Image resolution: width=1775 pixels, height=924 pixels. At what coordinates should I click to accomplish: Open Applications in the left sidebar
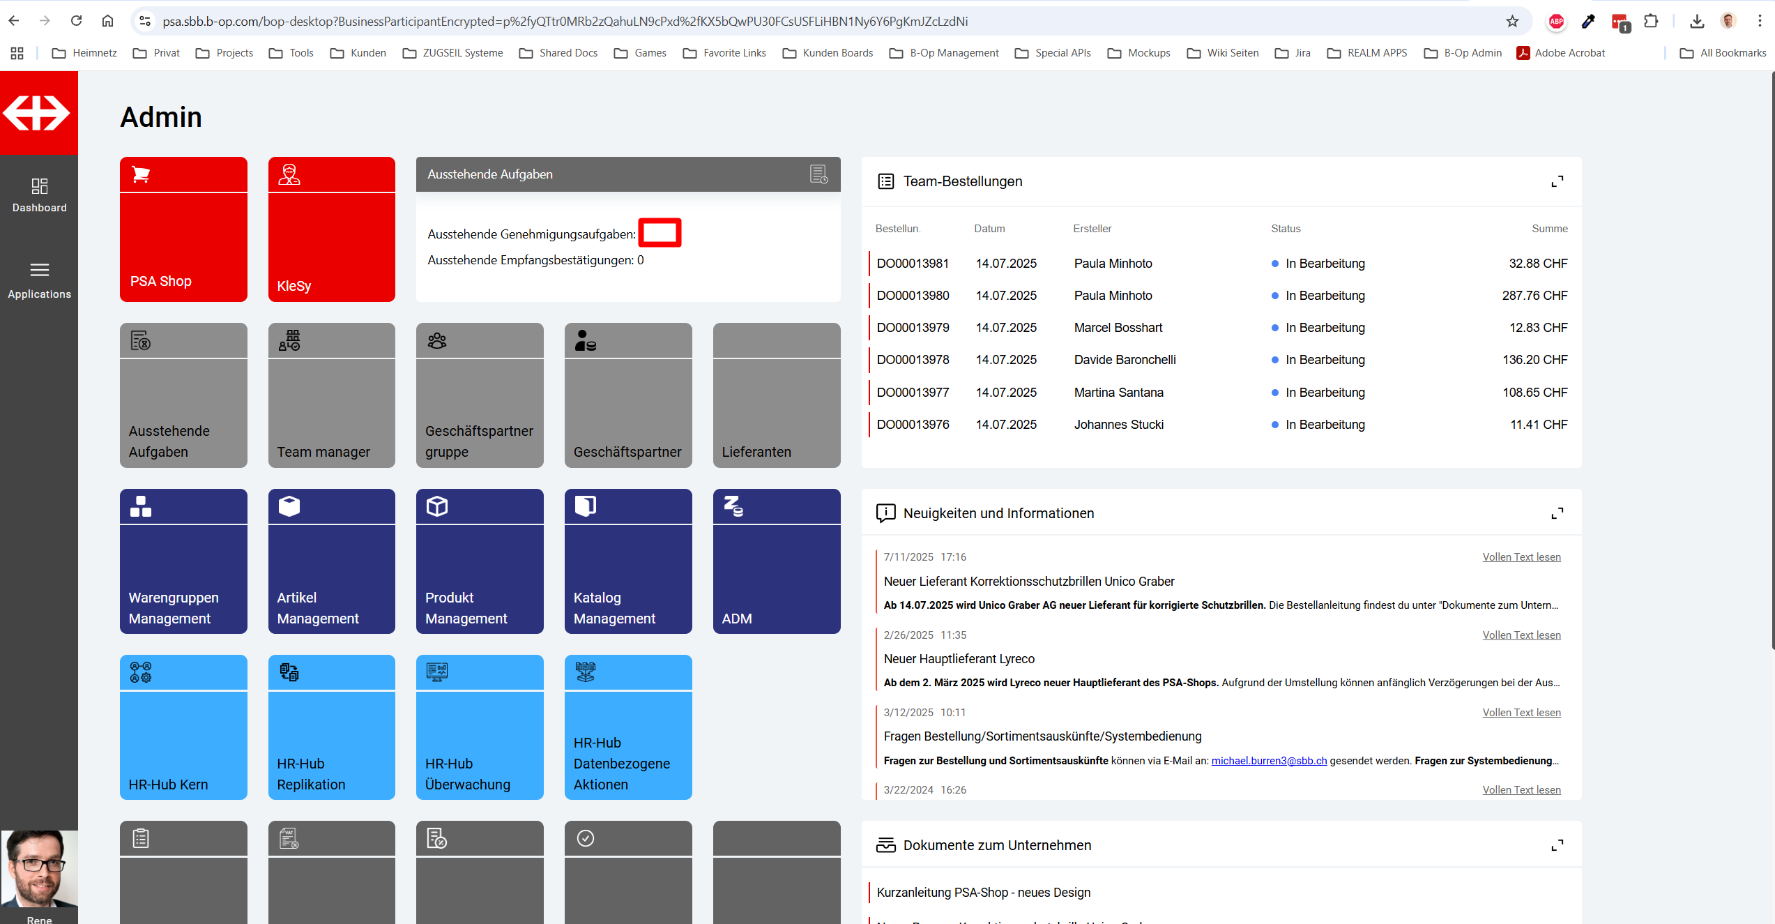(x=39, y=280)
